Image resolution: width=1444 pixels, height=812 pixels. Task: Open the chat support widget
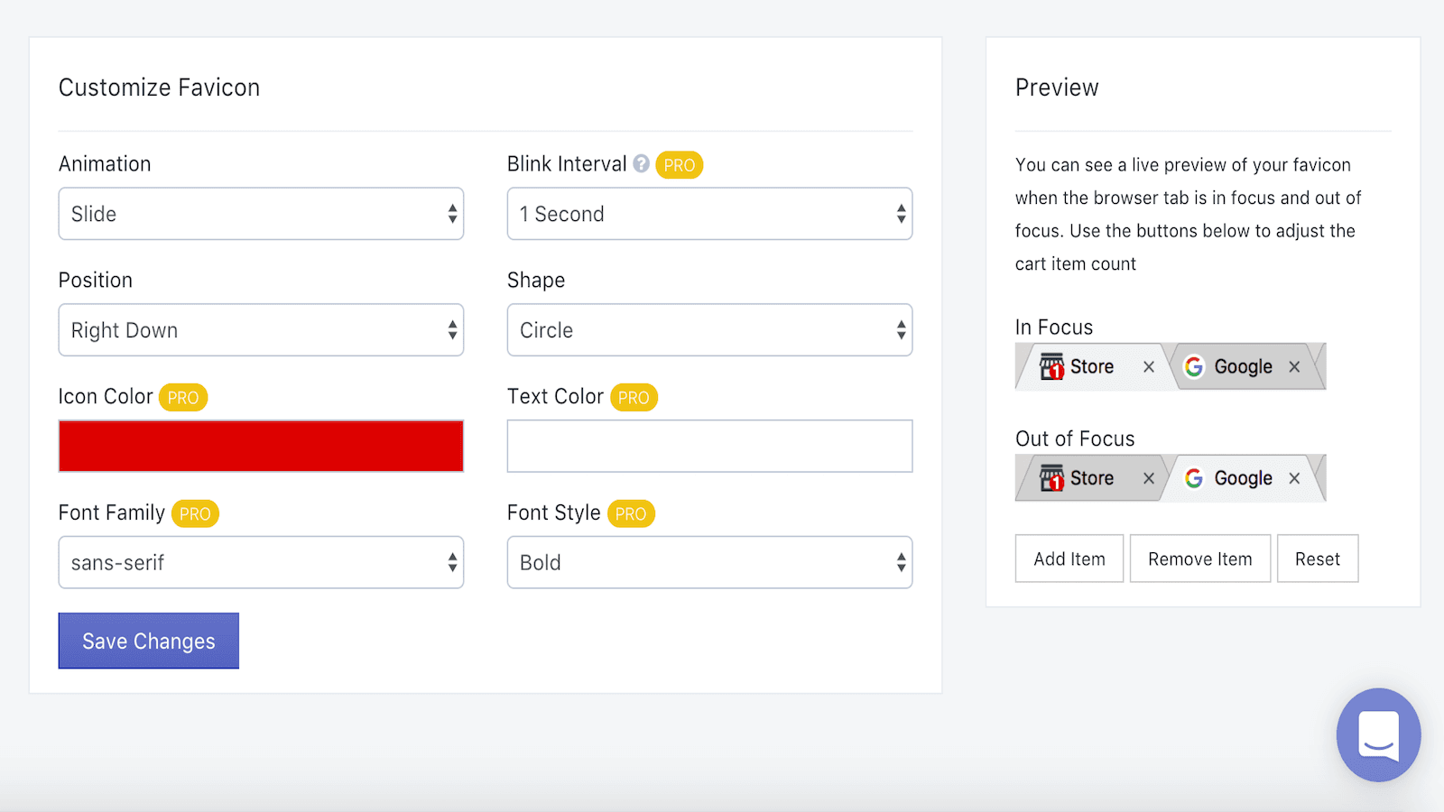click(1378, 734)
